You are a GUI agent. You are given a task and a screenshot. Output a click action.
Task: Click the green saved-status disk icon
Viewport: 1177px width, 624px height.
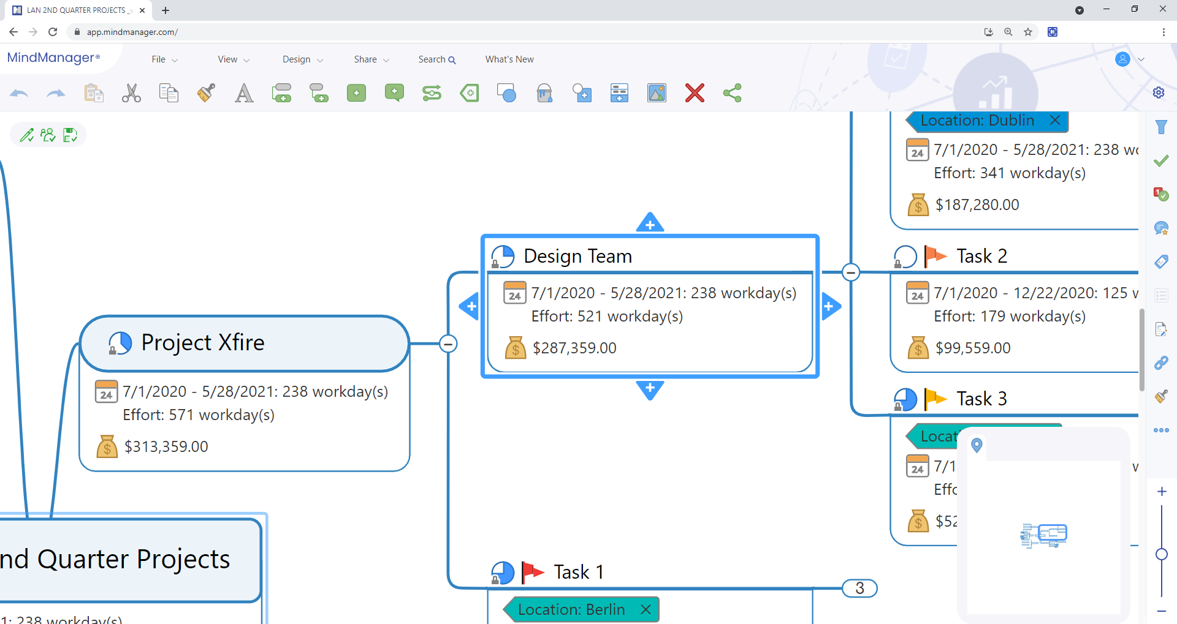70,135
